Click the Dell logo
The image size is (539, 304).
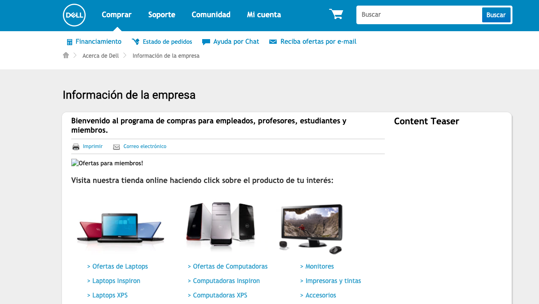point(74,15)
